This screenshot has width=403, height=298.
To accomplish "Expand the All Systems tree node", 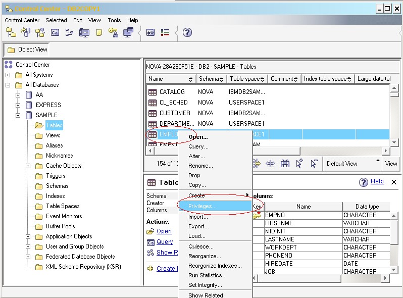I will 8,75.
